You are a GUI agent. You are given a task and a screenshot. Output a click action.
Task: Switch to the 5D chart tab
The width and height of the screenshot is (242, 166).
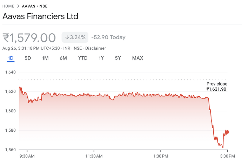28,58
